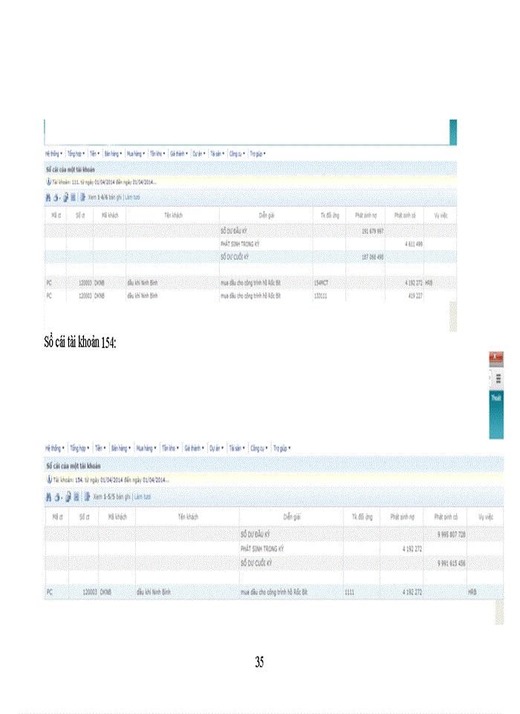520x714 pixels.
Task: Open 'Trợ giúp' menu in account 154 window
Action: pyautogui.click(x=281, y=448)
